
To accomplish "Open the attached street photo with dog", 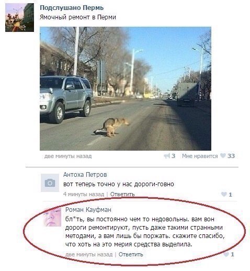I will tap(126, 88).
